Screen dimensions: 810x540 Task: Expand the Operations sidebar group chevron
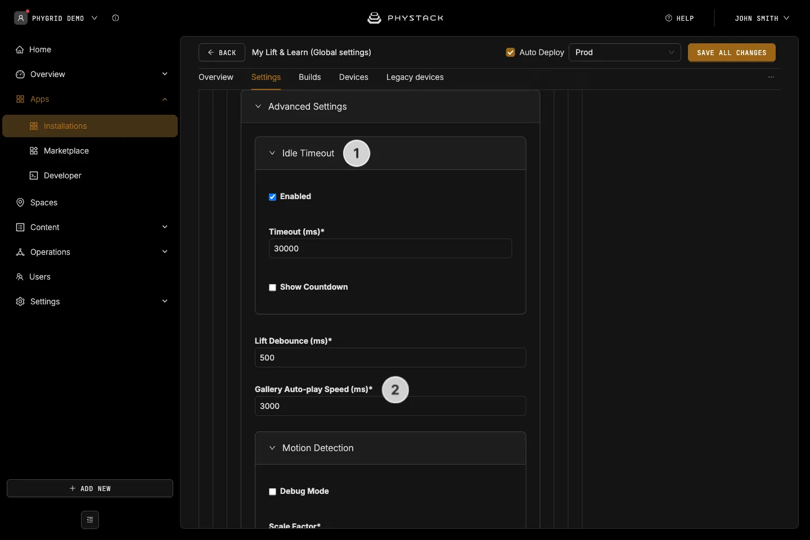pos(165,251)
